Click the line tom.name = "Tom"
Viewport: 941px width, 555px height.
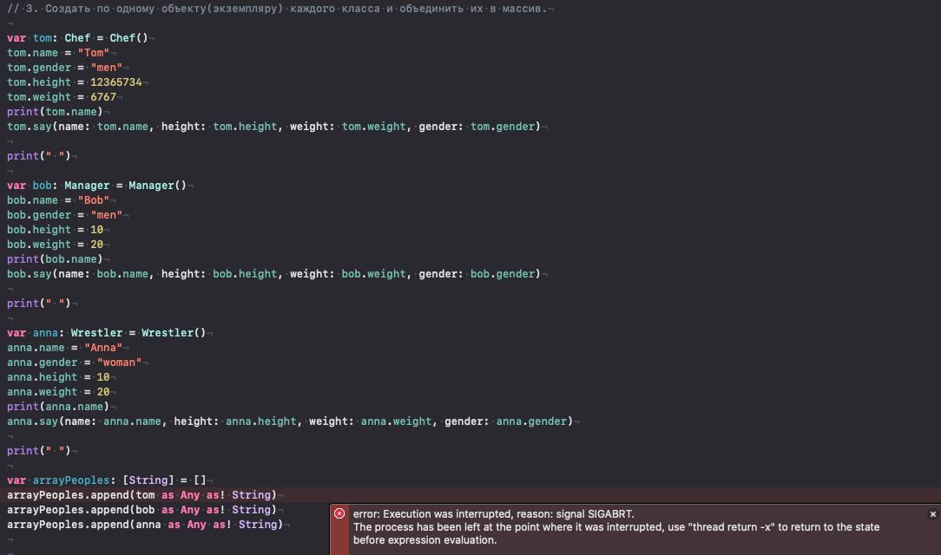58,53
